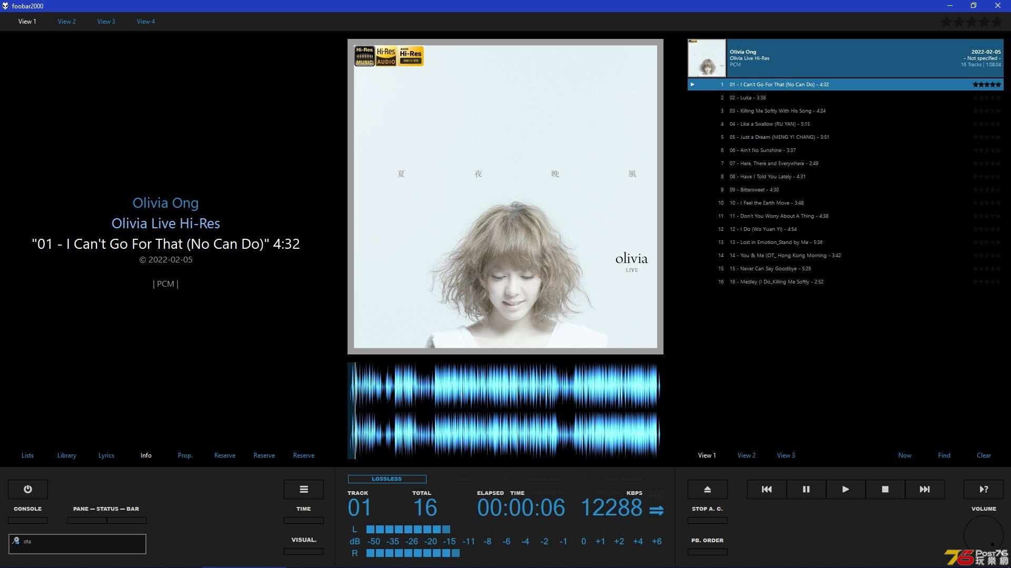Toggle the VISUAL. indicator bar
Screen dimensions: 1011x568
304,551
